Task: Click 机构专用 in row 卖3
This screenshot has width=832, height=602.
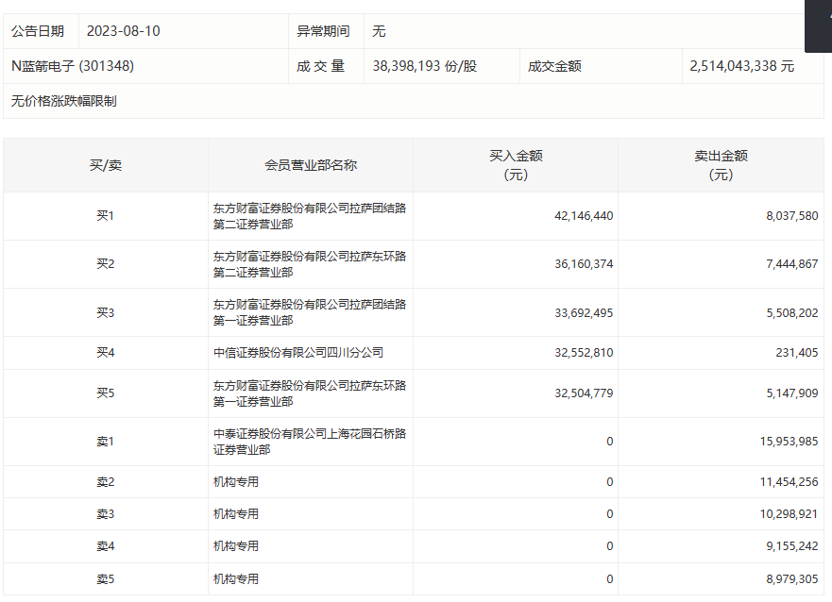Action: (x=236, y=514)
